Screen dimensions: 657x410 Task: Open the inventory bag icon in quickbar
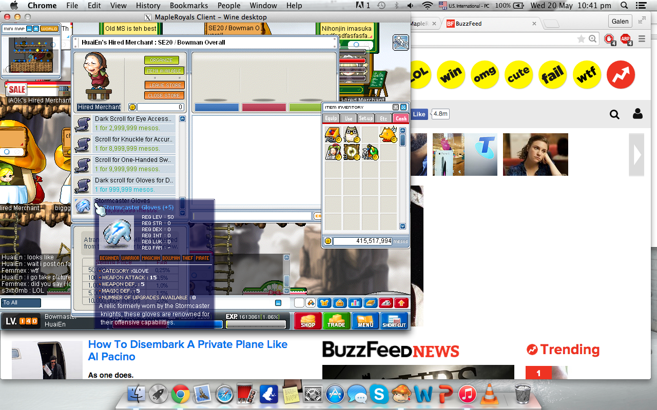click(x=339, y=303)
